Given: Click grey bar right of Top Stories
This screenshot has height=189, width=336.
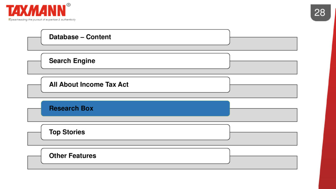Looking at the screenshot, I should [263, 139].
